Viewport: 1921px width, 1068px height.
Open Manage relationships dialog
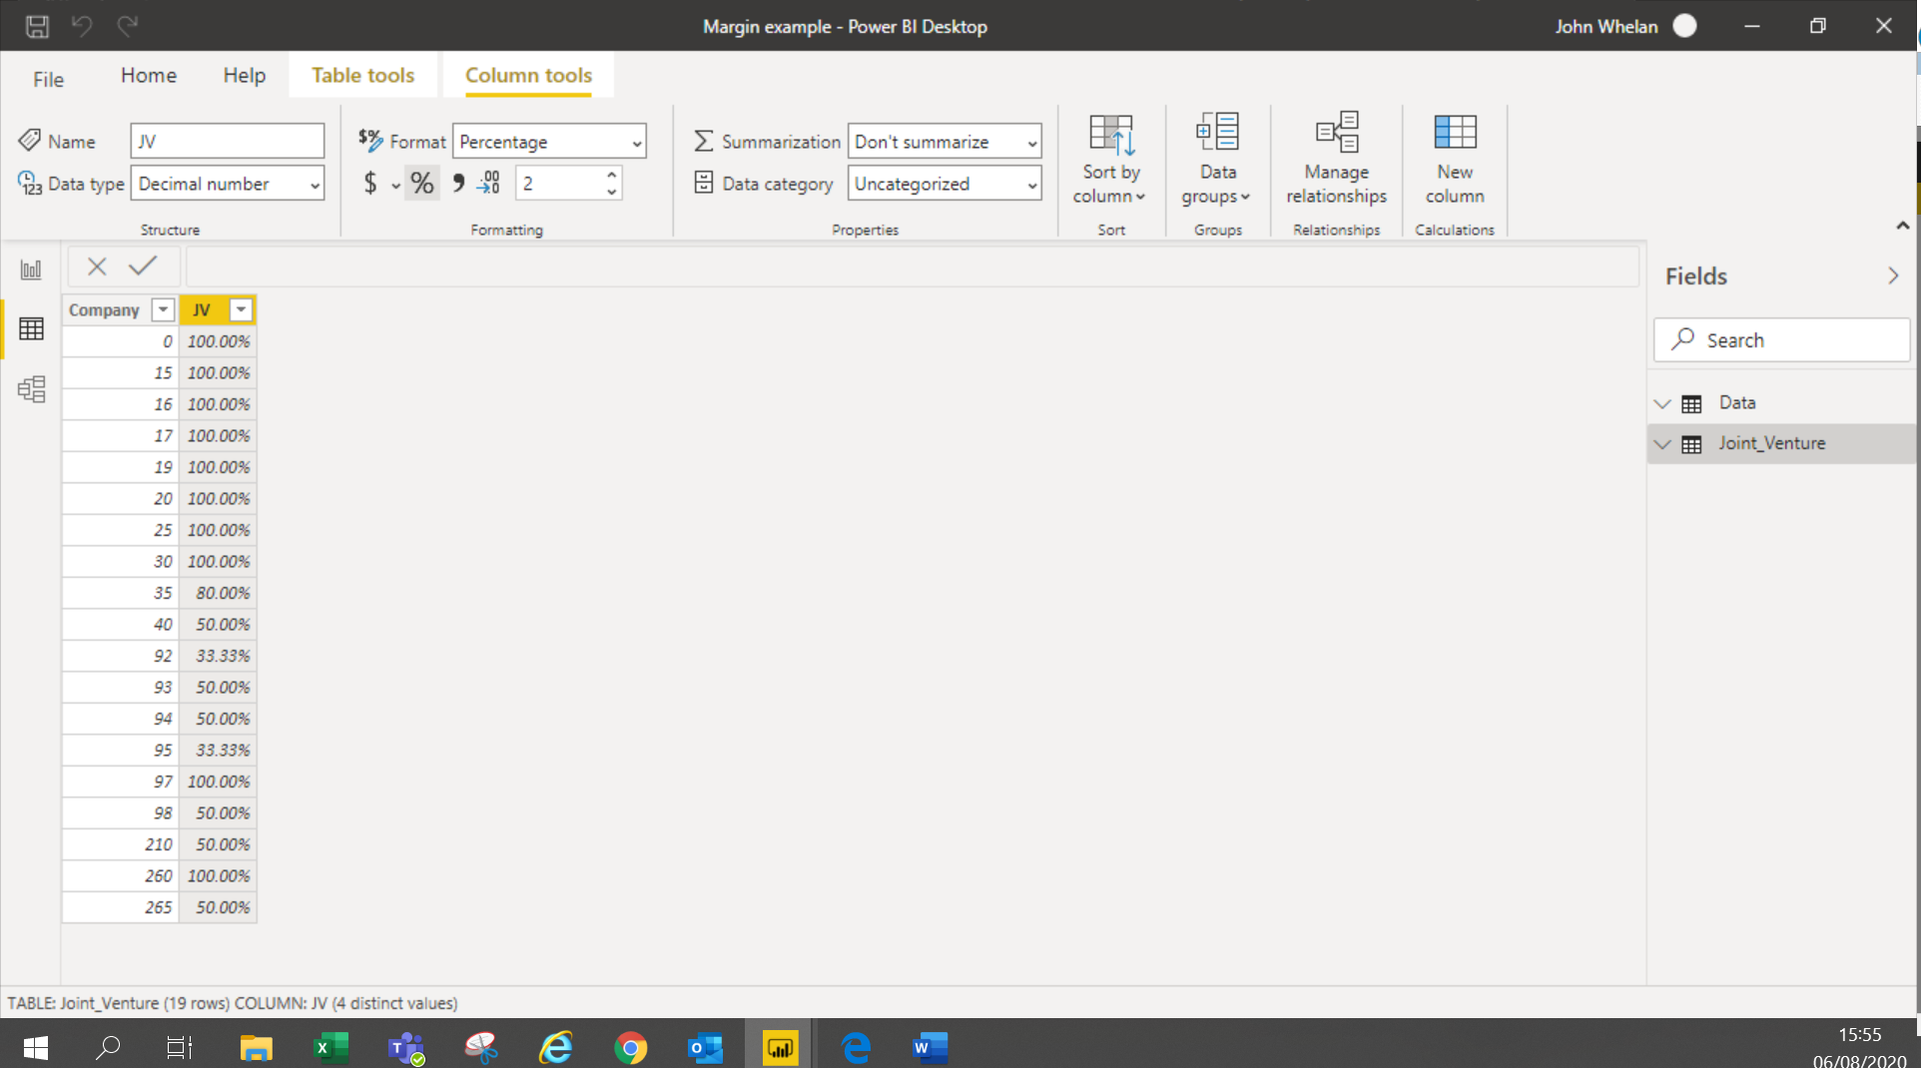pyautogui.click(x=1336, y=160)
